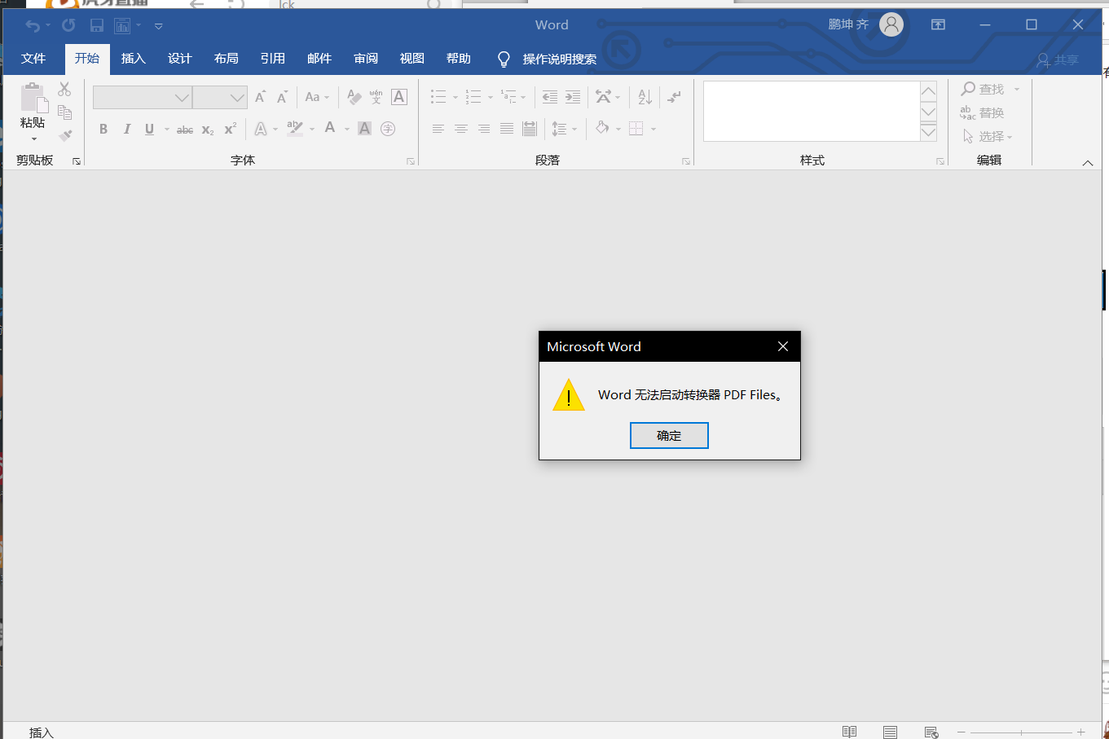Toggle Superscript formatting

pos(231,129)
